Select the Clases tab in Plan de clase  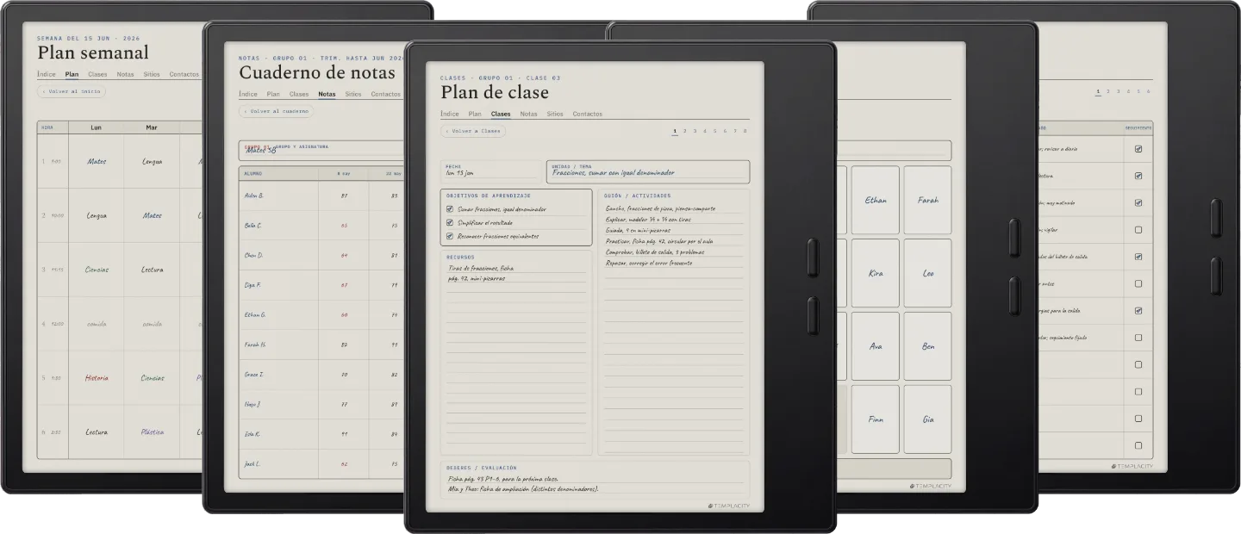[501, 114]
